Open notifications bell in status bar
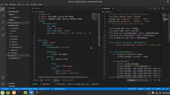The width and height of the screenshot is (170, 95). pos(167,89)
